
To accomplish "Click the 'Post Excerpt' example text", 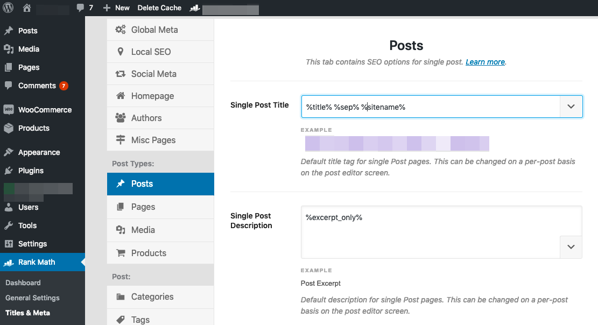I will (x=320, y=284).
